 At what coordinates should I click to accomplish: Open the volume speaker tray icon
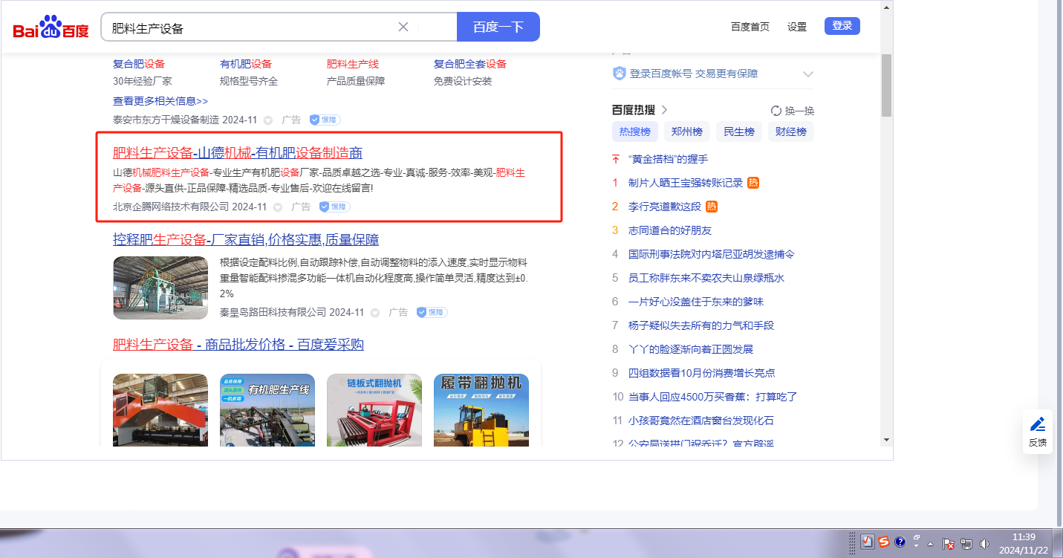pyautogui.click(x=985, y=543)
